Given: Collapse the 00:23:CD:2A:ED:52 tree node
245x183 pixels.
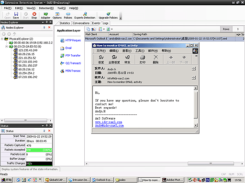Looking at the screenshot, I should [6, 46].
